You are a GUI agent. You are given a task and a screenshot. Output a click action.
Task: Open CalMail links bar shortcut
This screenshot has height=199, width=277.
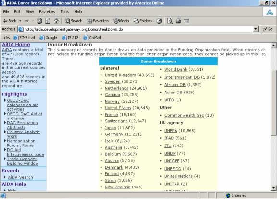tap(92, 38)
